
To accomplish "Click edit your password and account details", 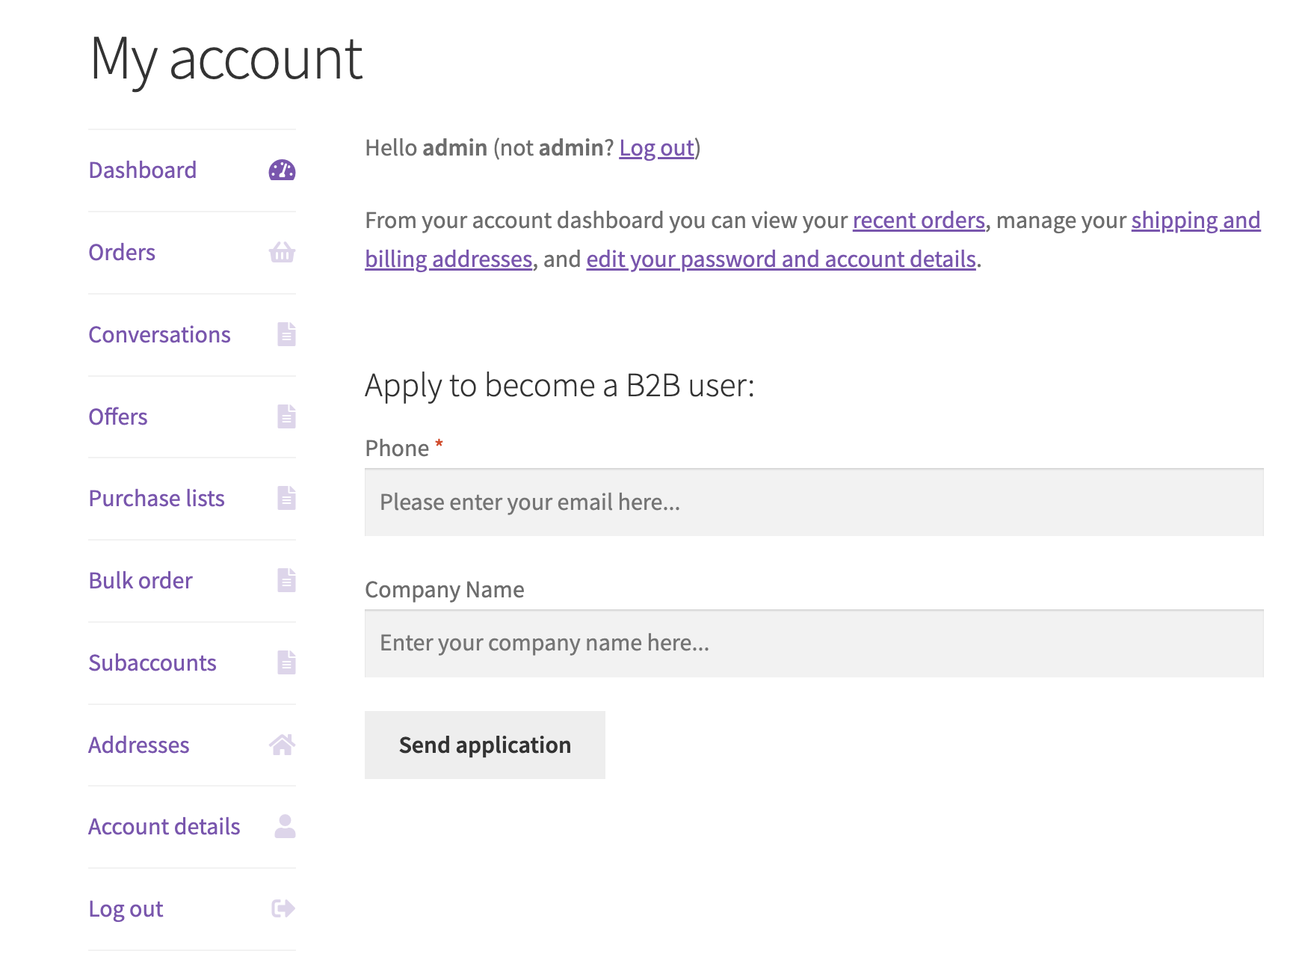I will 781,259.
